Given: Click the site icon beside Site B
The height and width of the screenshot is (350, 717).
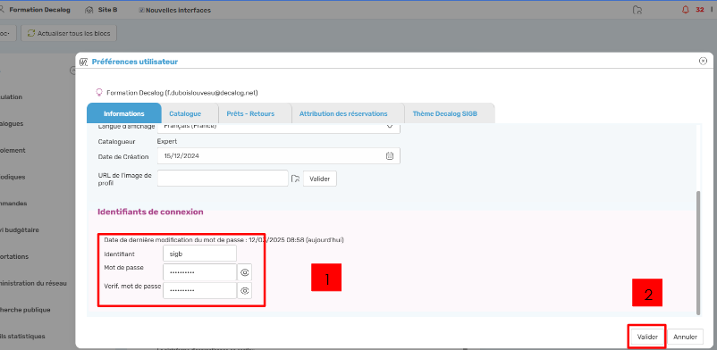Looking at the screenshot, I should [x=90, y=10].
